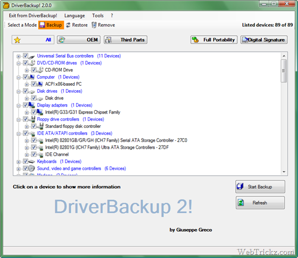Click the Display adapters monitor icon
The width and height of the screenshot is (298, 258).
pos(32,105)
